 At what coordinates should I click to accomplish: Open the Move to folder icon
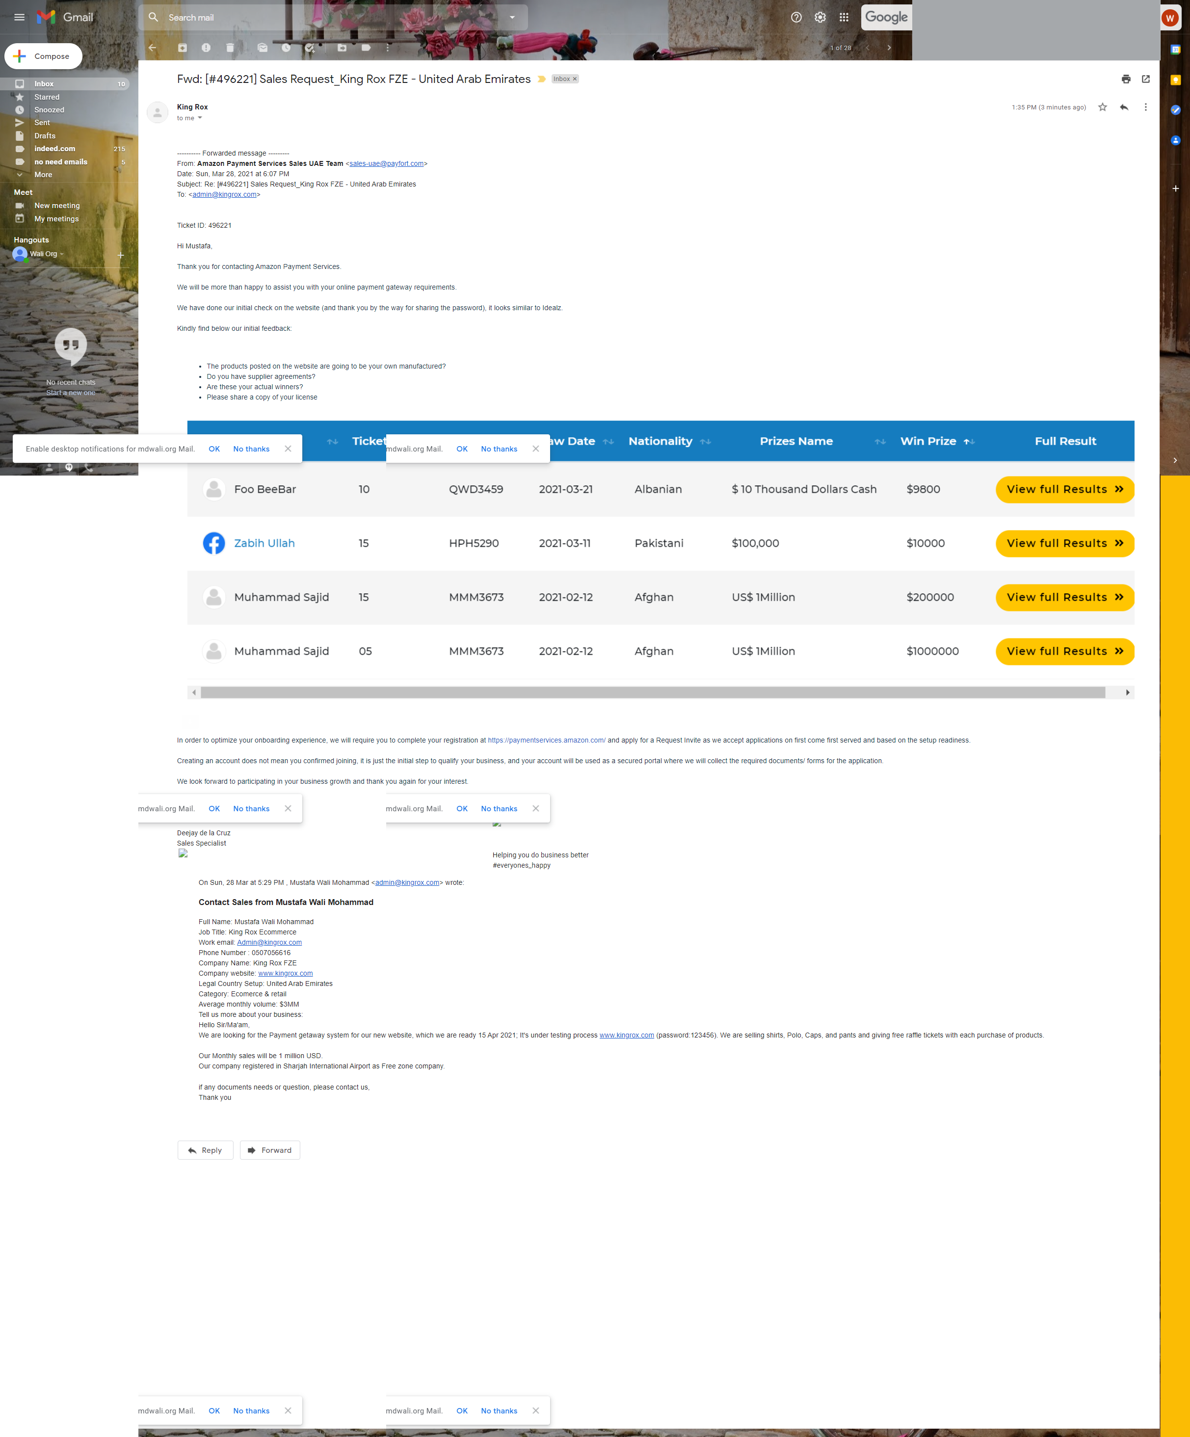point(342,48)
